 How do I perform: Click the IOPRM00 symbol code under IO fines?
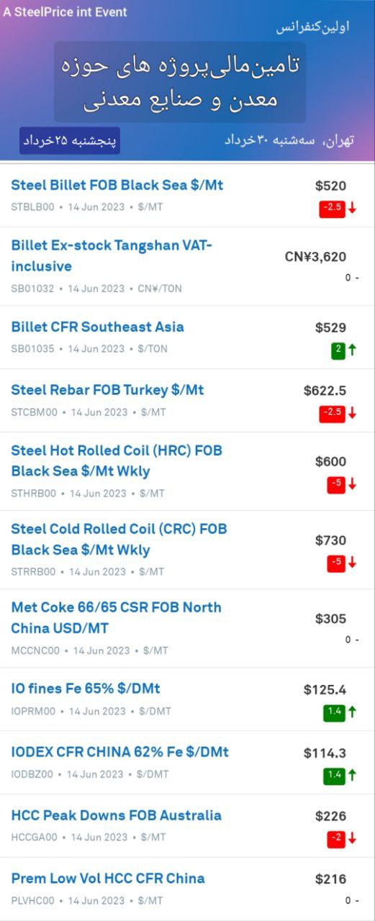point(33,711)
